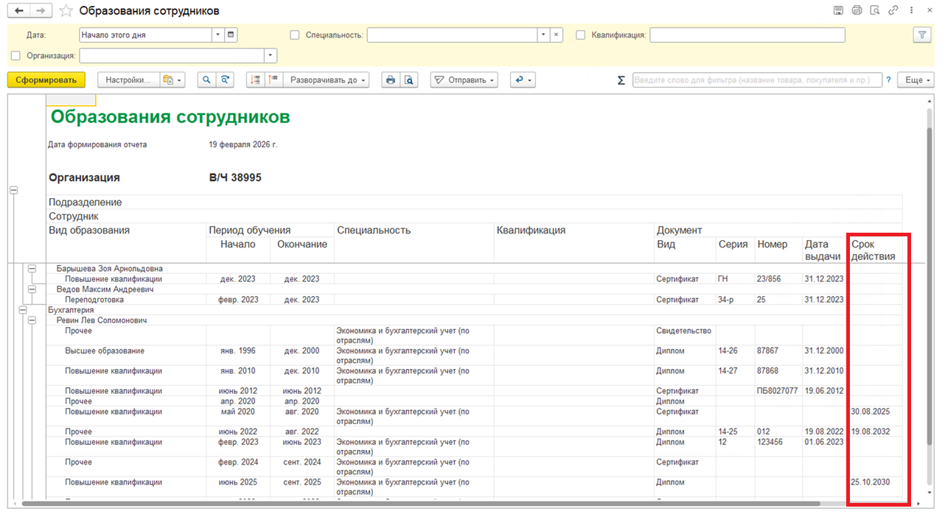Viewport: 945px width, 514px height.
Task: Collapse Ведов Максим Андреевич group
Action: pos(32,289)
